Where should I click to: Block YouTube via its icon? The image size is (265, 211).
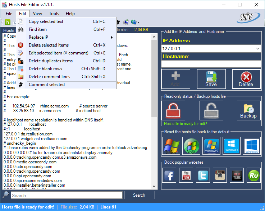click(186, 175)
